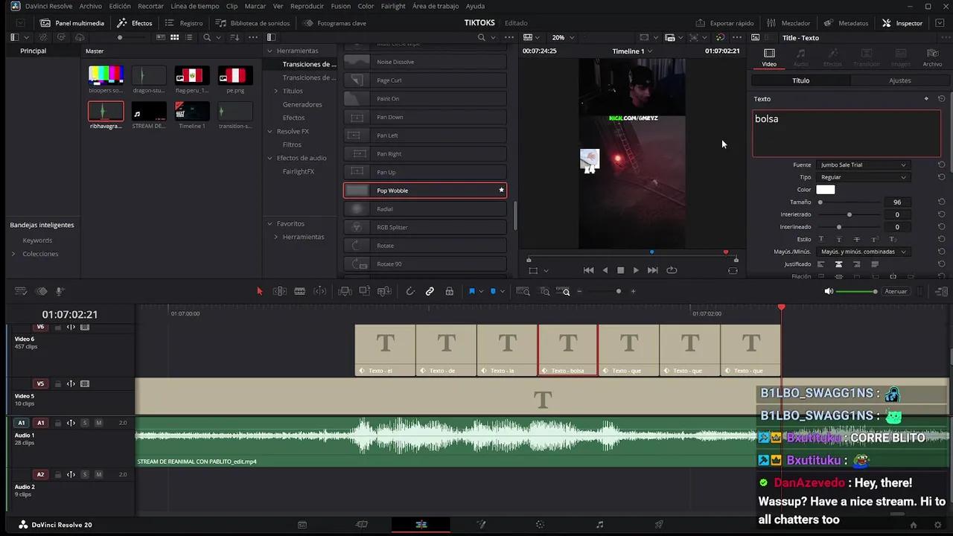
Task: Open the Fuente dropdown showing Jumbo Sale Trial
Action: pos(864,165)
